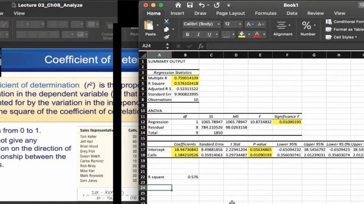This screenshot has height=204, width=364.
Task: Open the font size 12 dropdown
Action: [240, 24]
